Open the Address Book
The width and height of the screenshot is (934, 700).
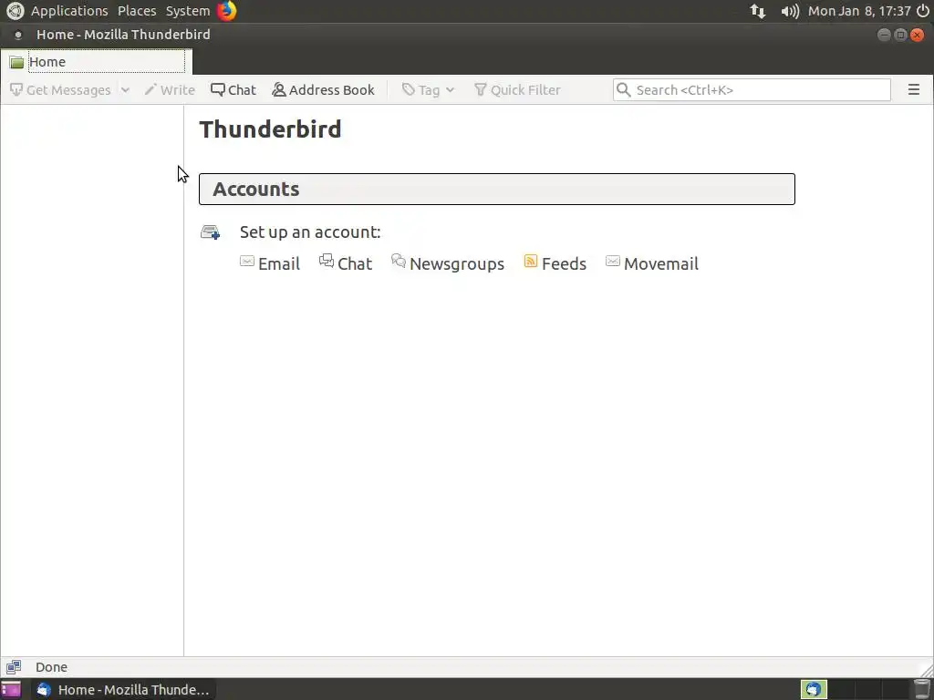point(324,90)
